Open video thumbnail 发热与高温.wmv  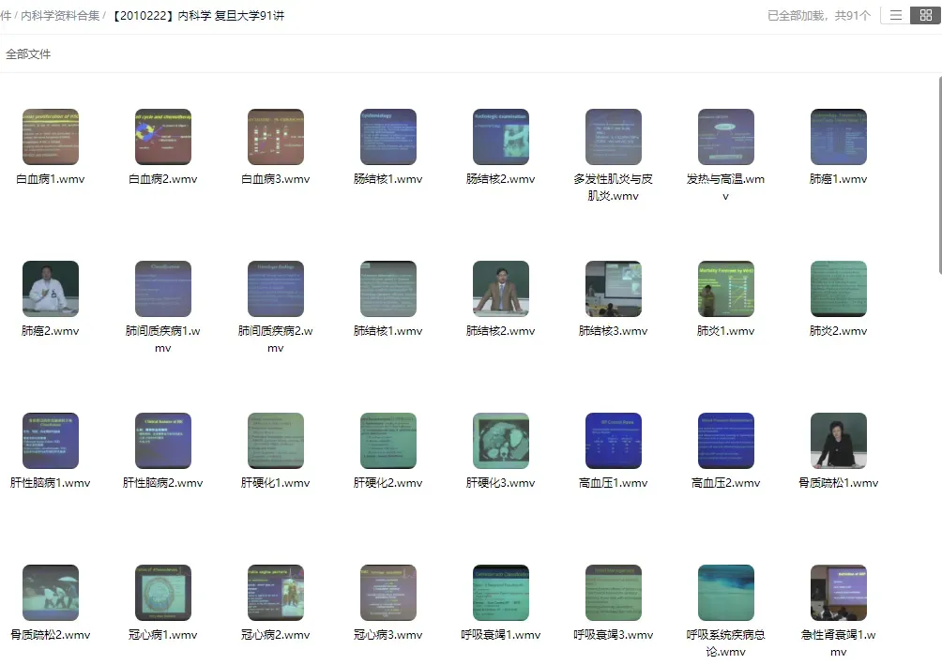pos(725,137)
